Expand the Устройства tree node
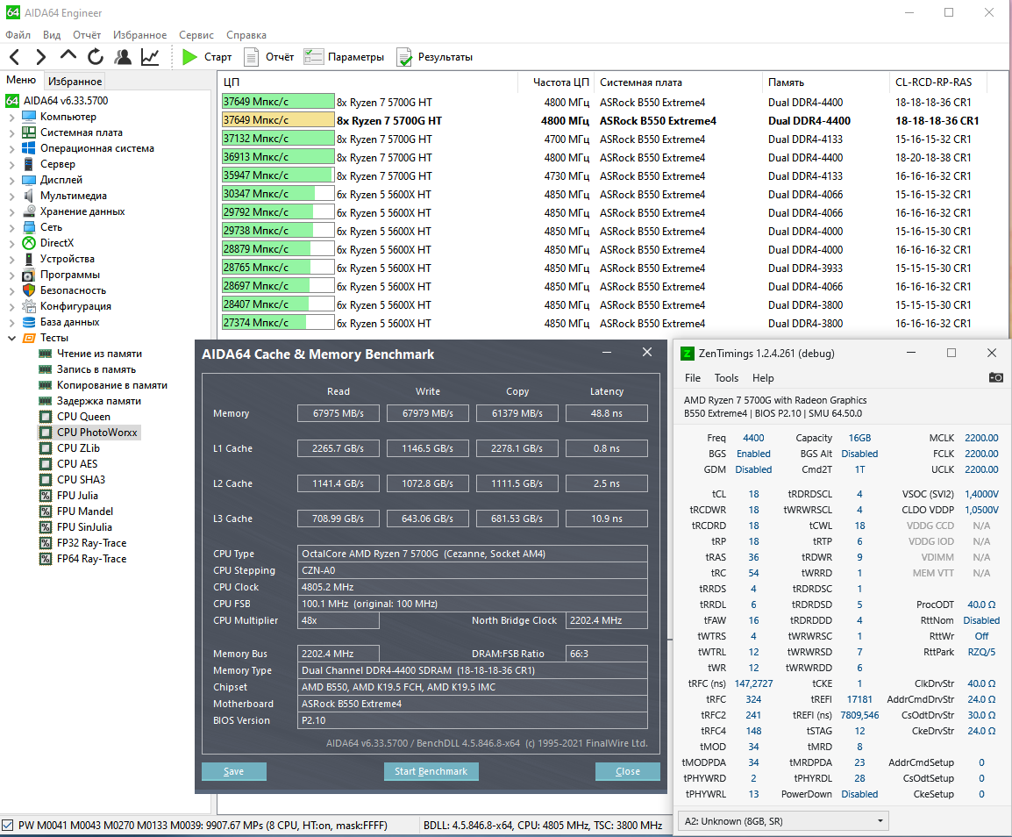Viewport: 1012px width, 837px height. (x=11, y=259)
